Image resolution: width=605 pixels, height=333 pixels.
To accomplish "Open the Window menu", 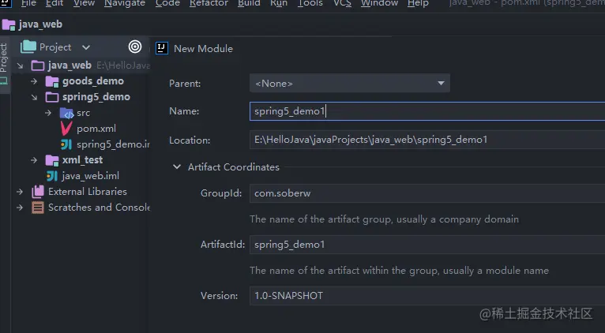I will 379,3.
